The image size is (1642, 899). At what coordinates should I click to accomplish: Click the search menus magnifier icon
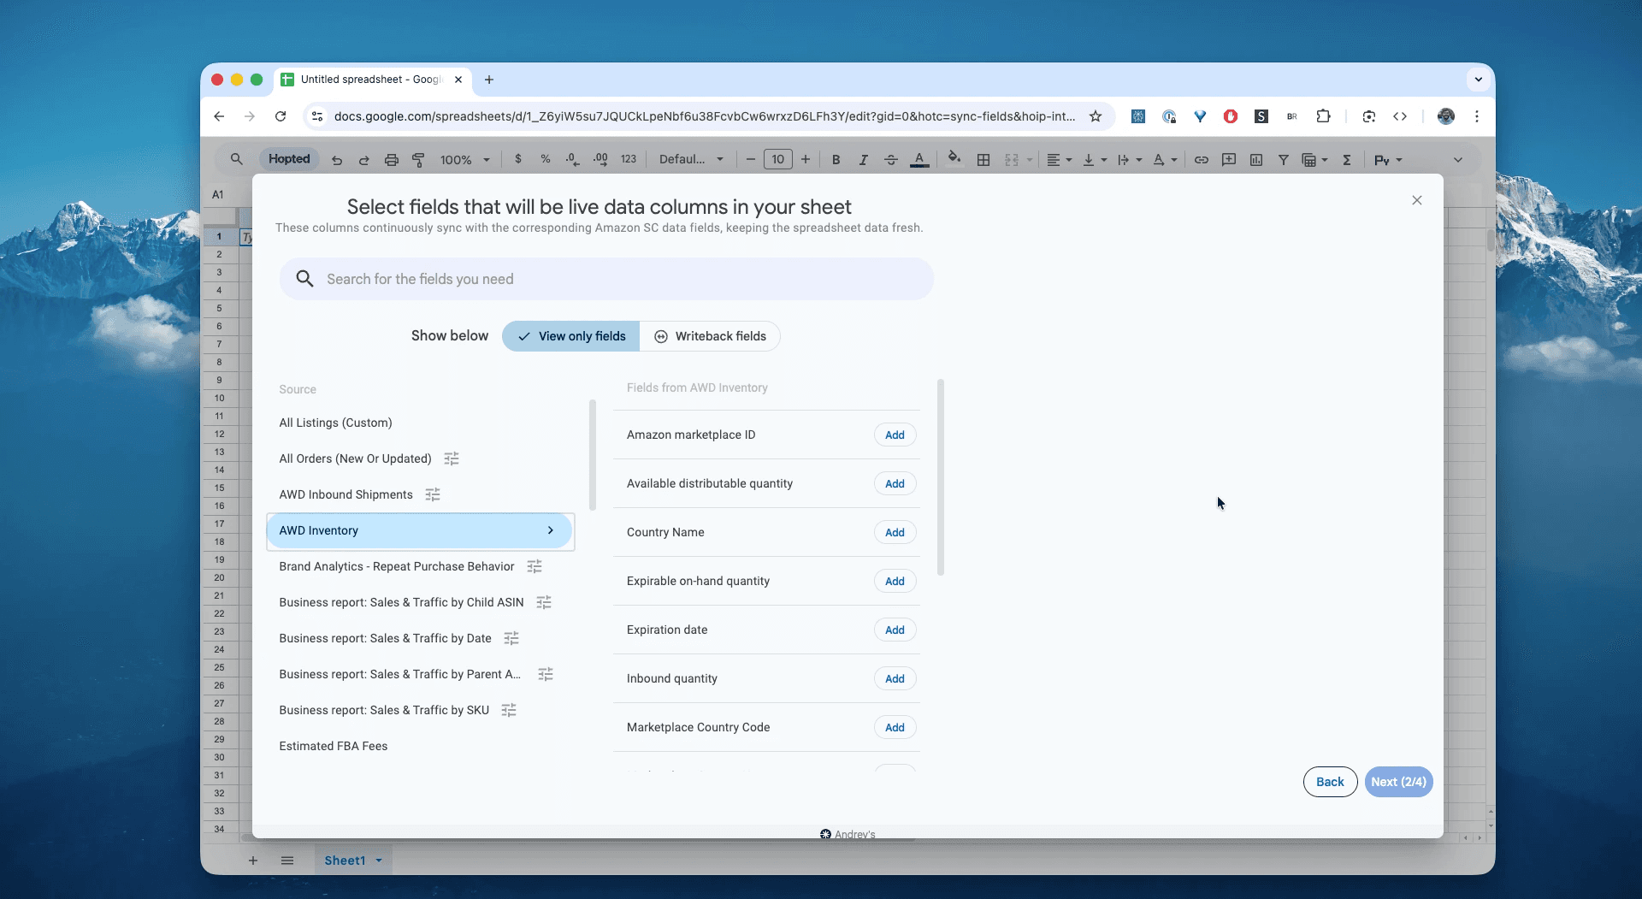(237, 159)
